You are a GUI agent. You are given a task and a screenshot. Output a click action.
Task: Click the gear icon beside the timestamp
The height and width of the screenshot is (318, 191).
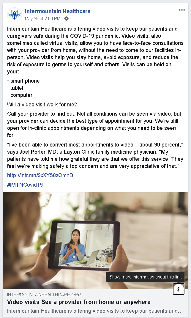66,19
